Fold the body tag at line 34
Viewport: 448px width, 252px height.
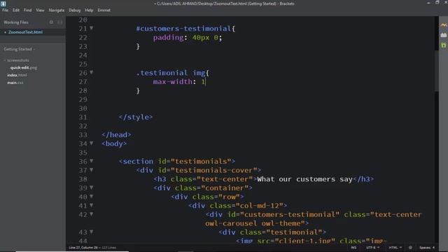tap(92, 143)
